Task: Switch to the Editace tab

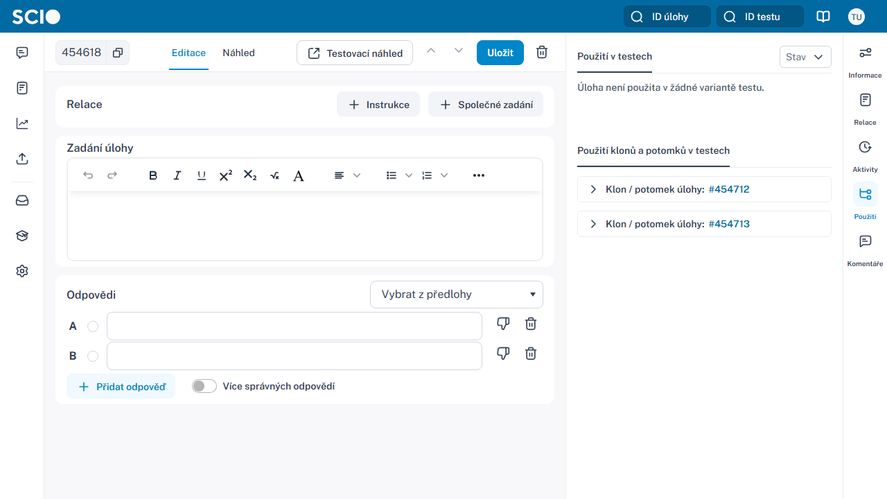Action: pyautogui.click(x=188, y=53)
